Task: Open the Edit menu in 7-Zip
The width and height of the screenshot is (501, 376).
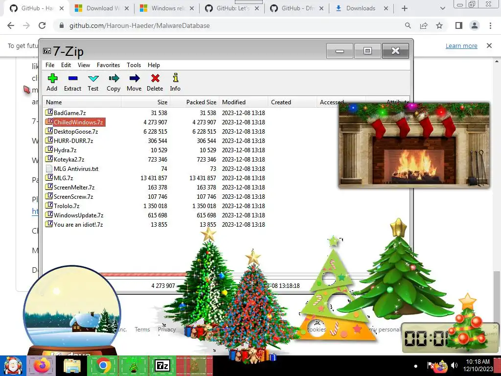Action: click(x=66, y=65)
